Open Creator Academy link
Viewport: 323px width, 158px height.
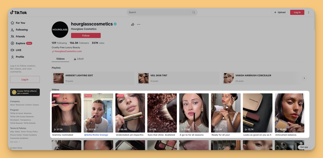point(30,135)
